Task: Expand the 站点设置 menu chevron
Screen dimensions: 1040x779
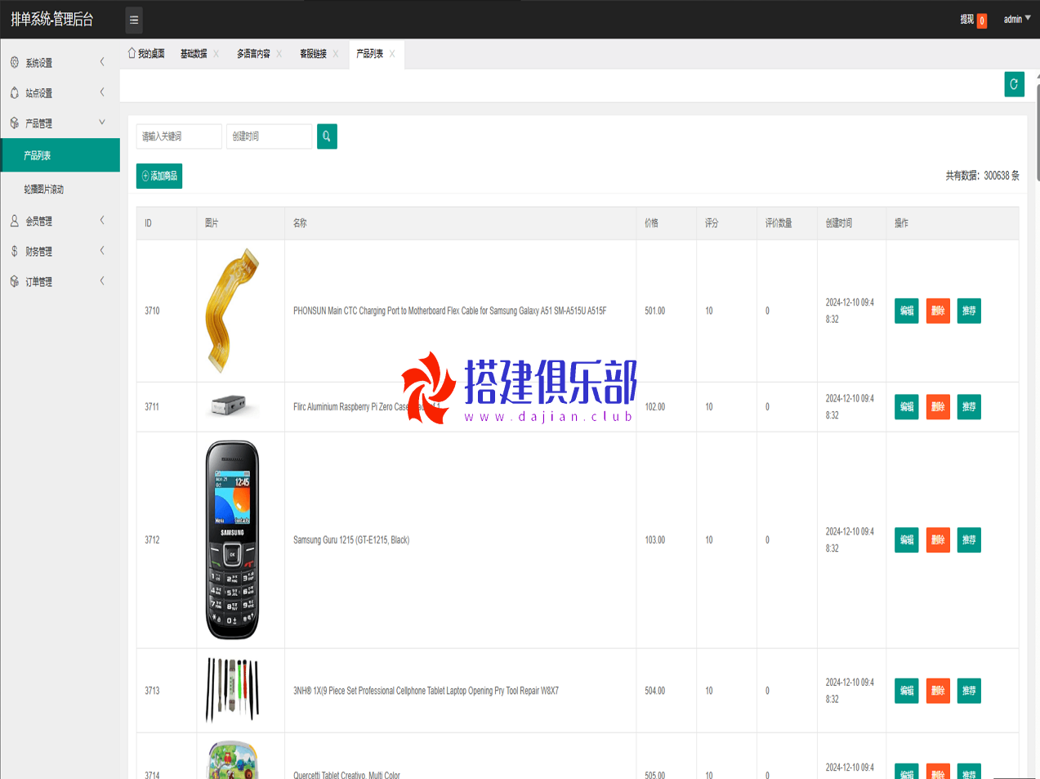Action: (x=102, y=92)
